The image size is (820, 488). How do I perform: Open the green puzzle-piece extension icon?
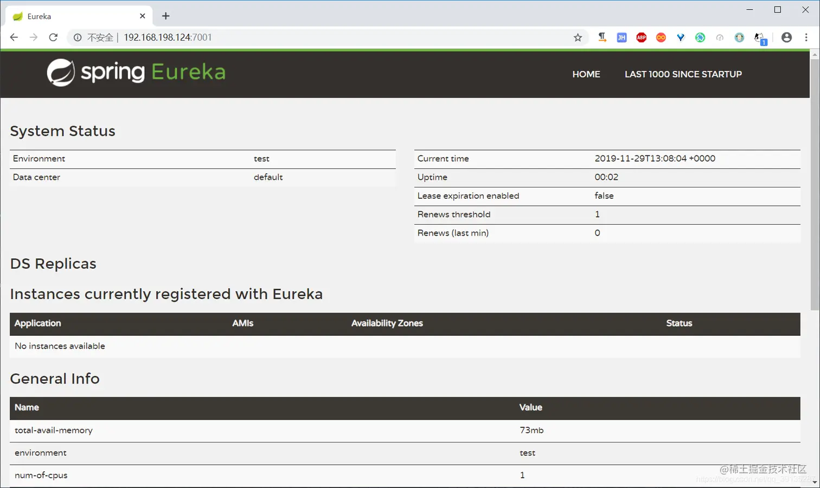(700, 37)
